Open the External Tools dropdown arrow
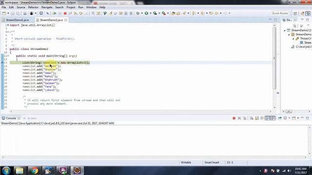 (x=168, y=13)
